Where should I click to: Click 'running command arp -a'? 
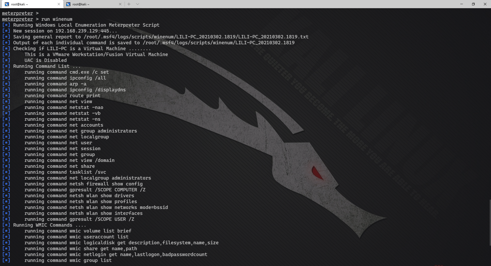(x=55, y=84)
